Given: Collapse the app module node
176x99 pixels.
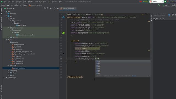Looking at the screenshot, I should (x=4, y=11).
